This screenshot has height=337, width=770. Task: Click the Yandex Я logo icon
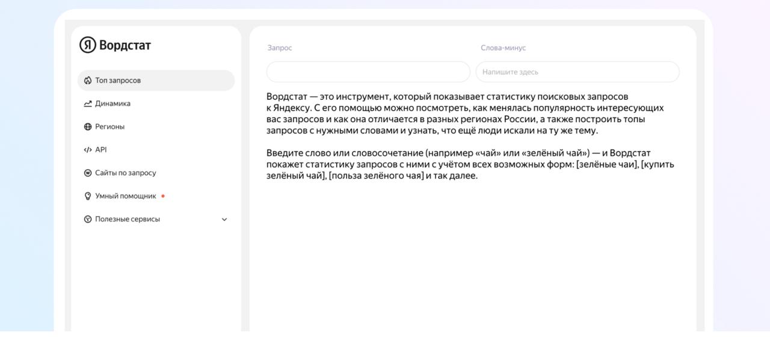click(x=88, y=45)
